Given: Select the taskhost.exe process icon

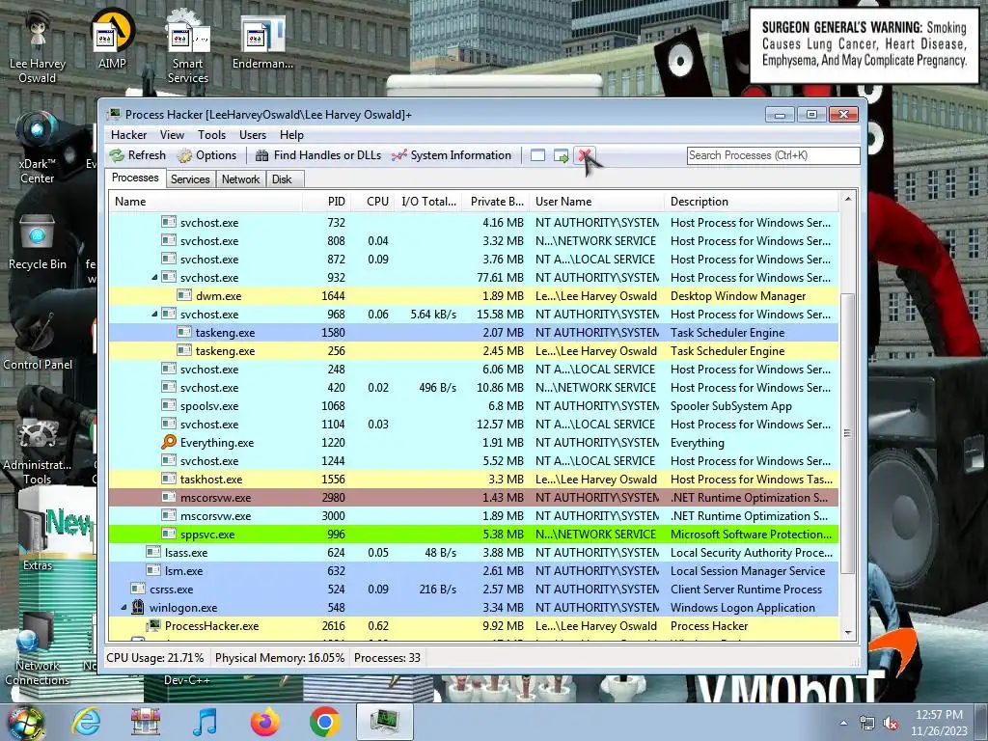Looking at the screenshot, I should click(169, 479).
